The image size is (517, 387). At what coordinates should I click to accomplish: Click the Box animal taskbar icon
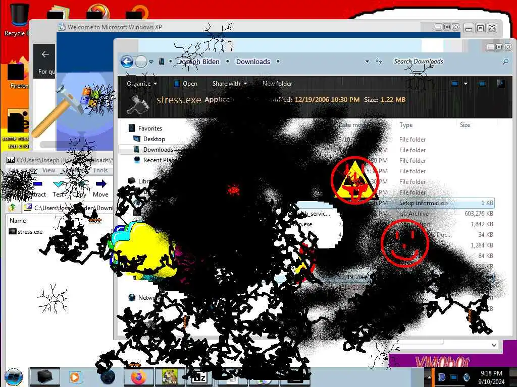[170, 377]
